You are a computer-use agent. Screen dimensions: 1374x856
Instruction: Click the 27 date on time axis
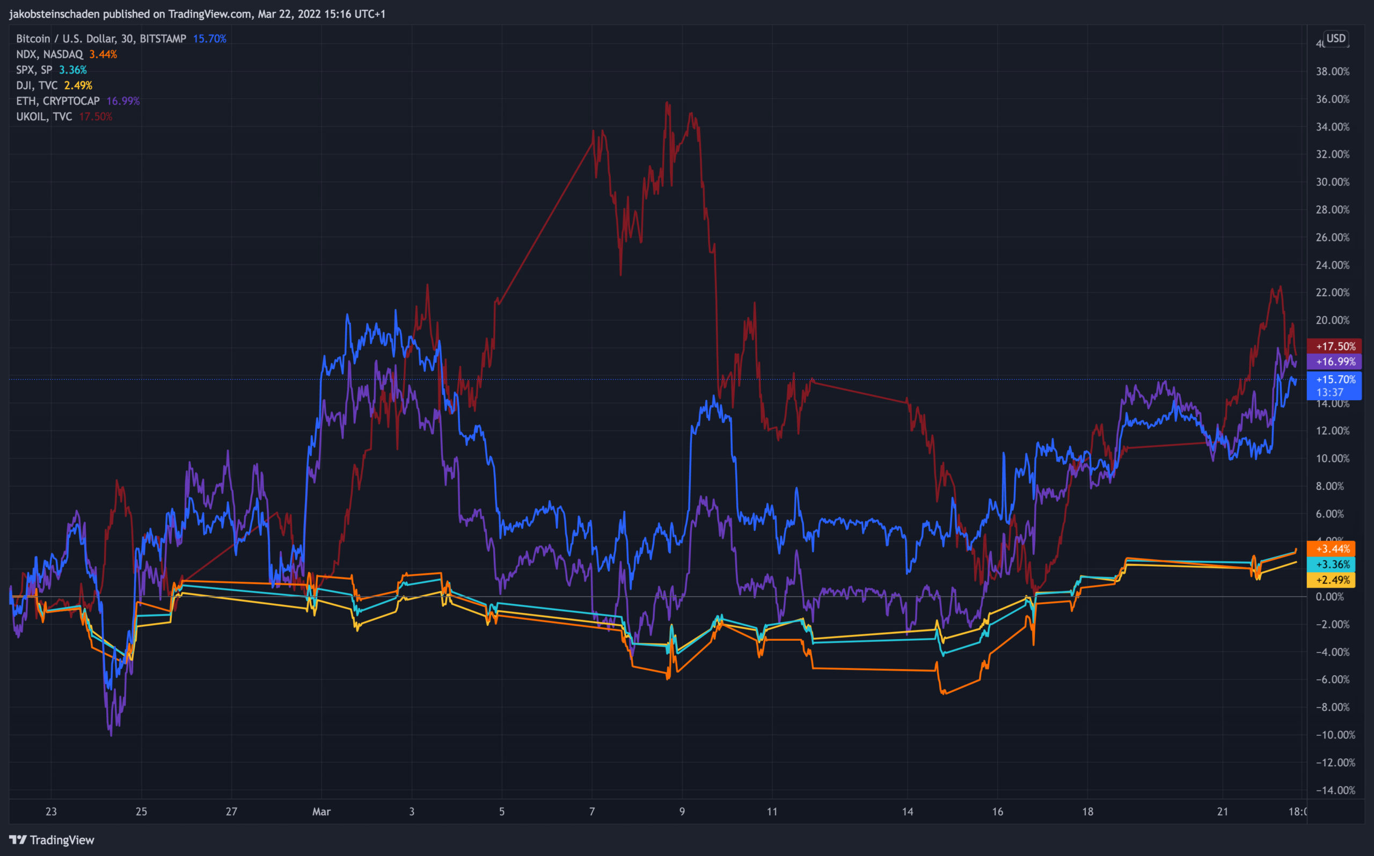[231, 811]
